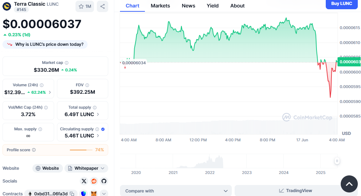Open the Compare with dropdown
This screenshot has height=196, width=361.
(x=176, y=191)
